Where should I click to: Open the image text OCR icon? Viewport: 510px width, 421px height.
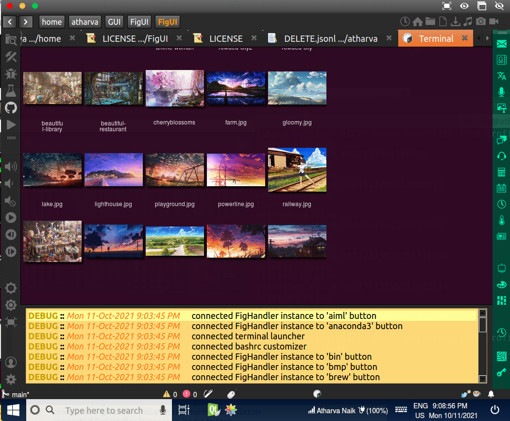coord(502,108)
